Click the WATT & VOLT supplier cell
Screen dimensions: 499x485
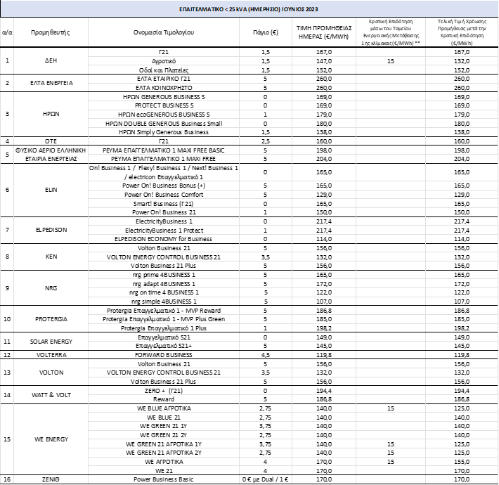[x=51, y=395]
